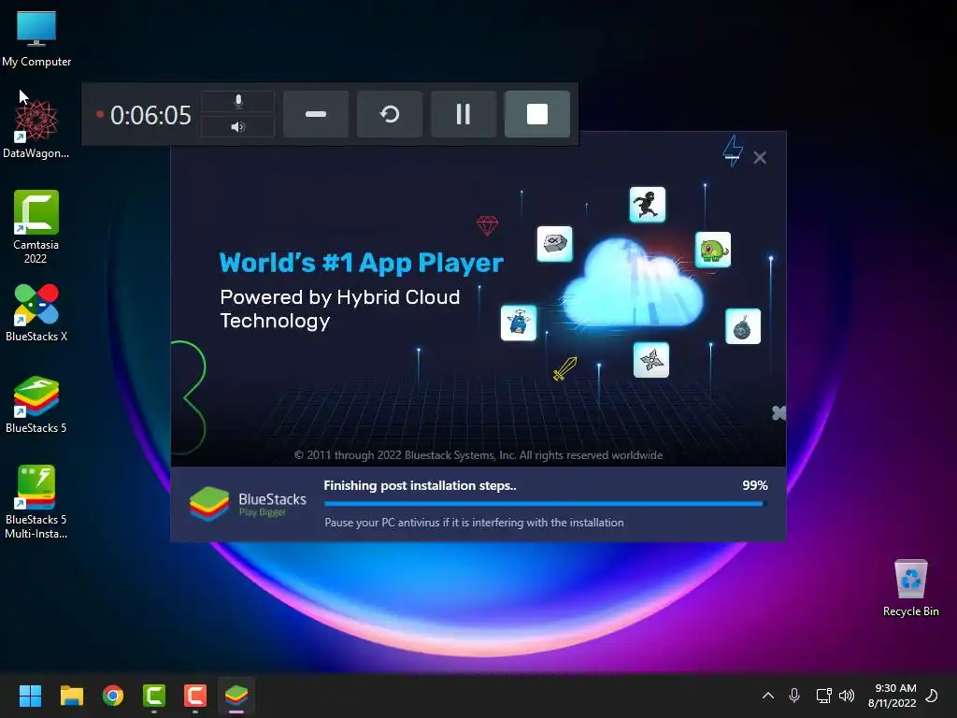The height and width of the screenshot is (718, 957).
Task: Stop the screen recording
Action: tap(537, 114)
